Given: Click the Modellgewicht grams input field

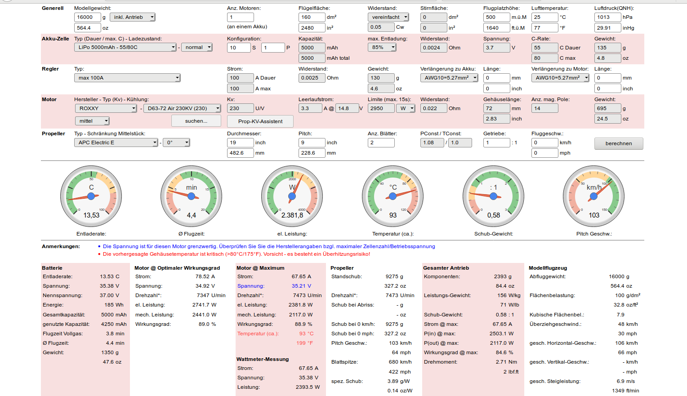Looking at the screenshot, I should tap(87, 17).
